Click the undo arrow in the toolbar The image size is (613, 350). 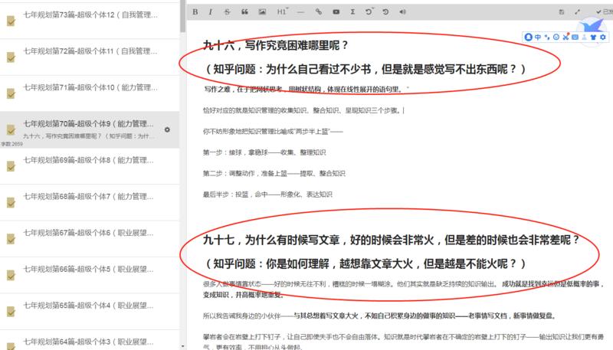369,11
